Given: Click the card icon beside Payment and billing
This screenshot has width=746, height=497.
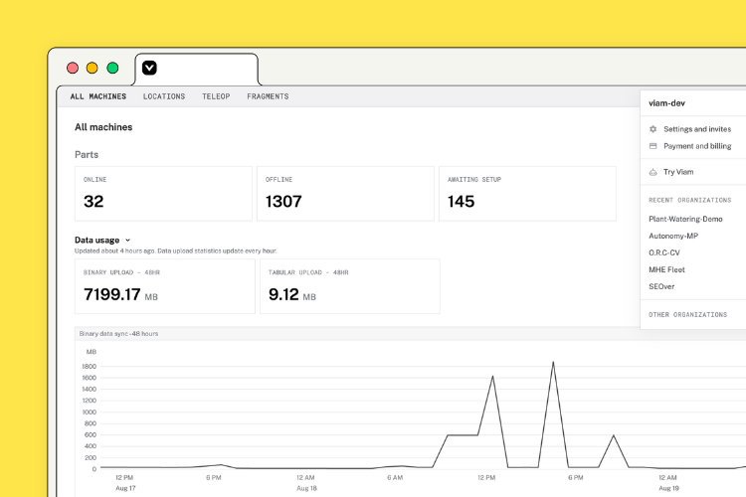Looking at the screenshot, I should [653, 146].
